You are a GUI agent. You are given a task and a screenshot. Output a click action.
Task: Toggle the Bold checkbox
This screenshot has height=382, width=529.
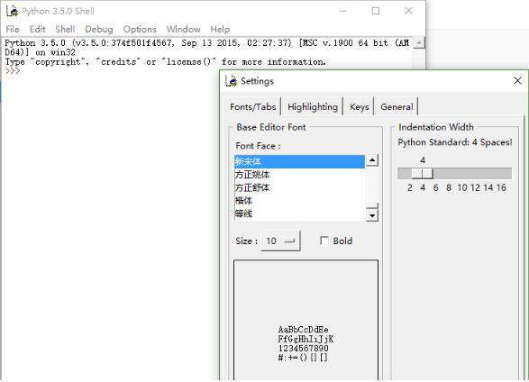[324, 241]
